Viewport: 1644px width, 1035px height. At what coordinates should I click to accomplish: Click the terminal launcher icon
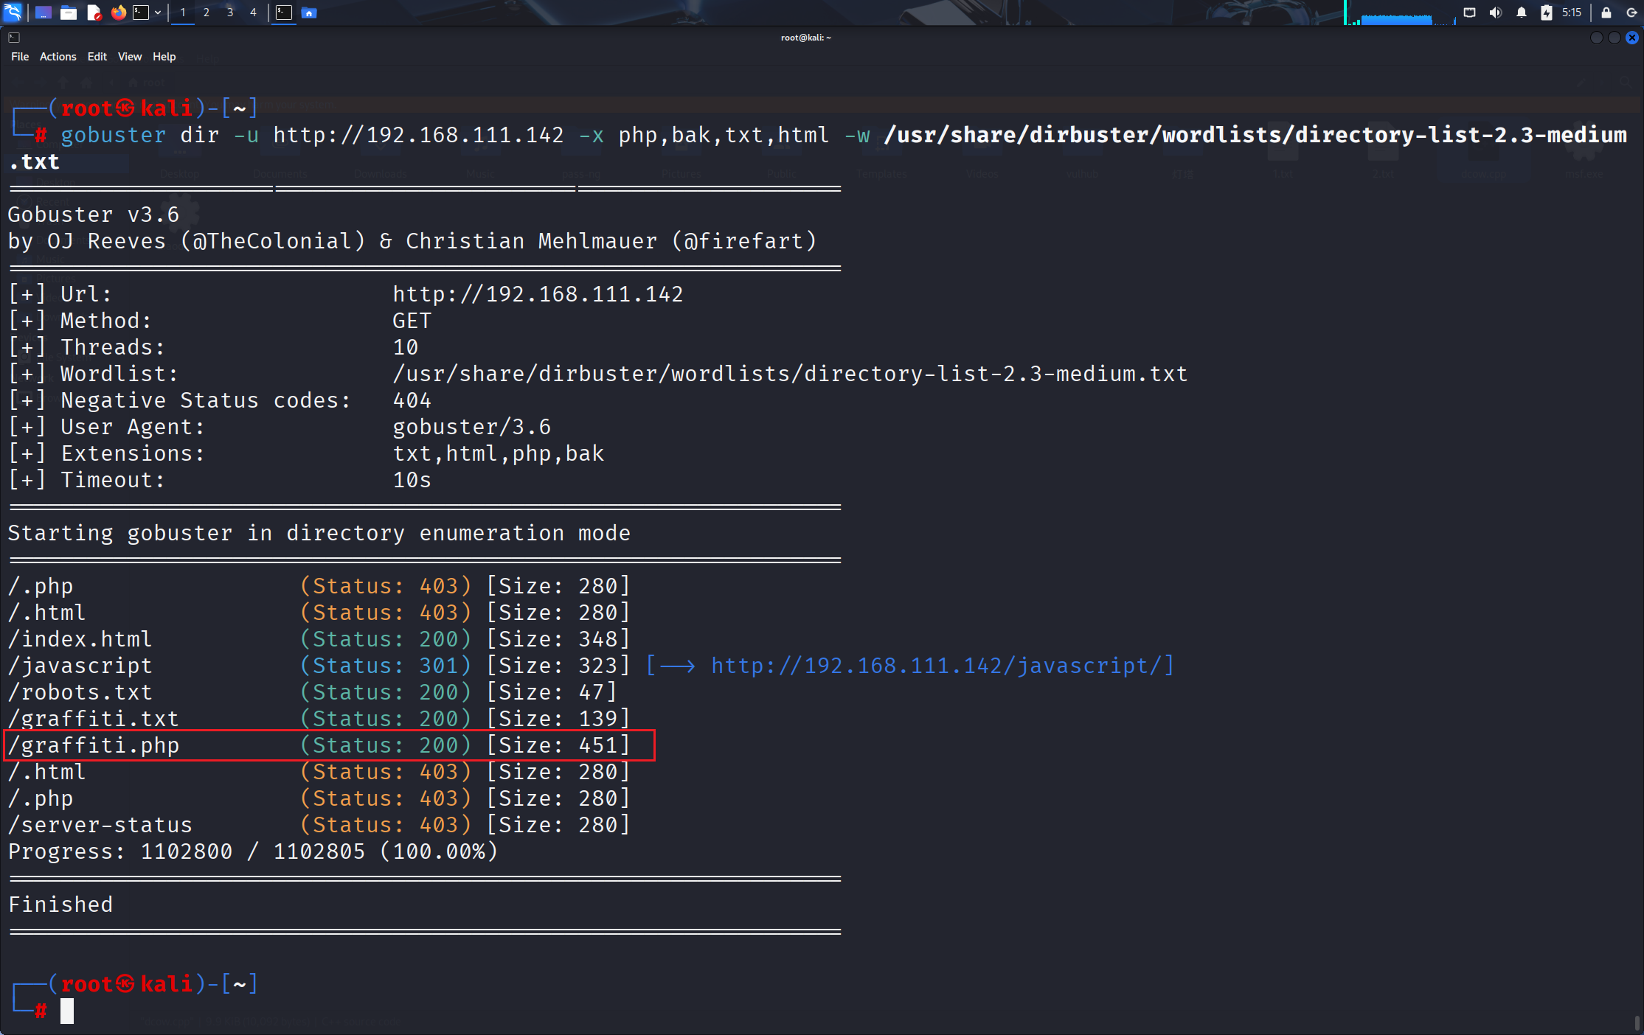[141, 13]
